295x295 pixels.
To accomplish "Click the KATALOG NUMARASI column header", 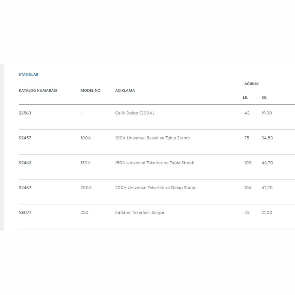I will [x=38, y=91].
